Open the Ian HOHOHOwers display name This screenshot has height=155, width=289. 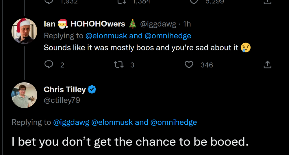click(x=84, y=24)
